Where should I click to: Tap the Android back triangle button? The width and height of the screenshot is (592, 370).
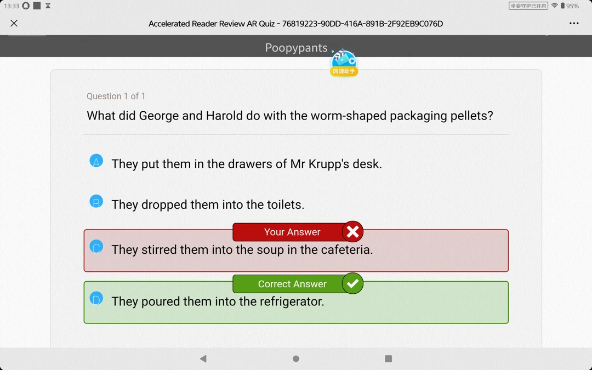pyautogui.click(x=203, y=358)
